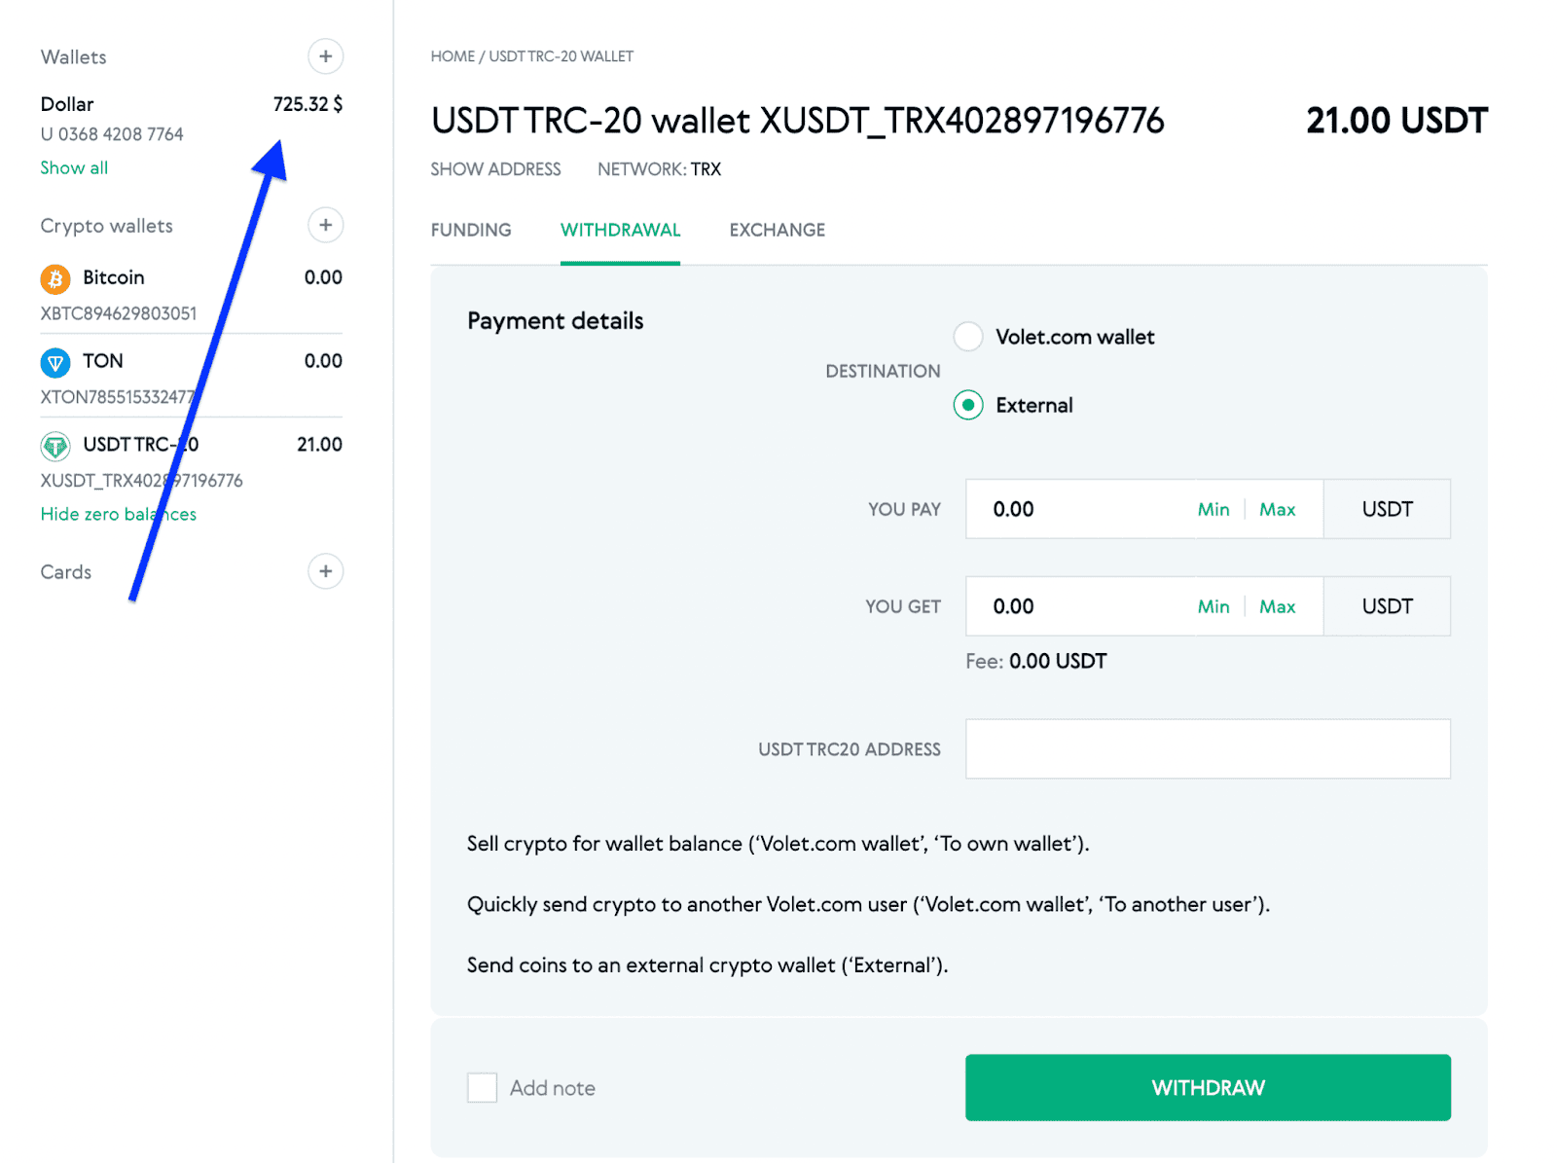Click the WITHDRAW button
Screen dimensions: 1557x1164
1207,1087
